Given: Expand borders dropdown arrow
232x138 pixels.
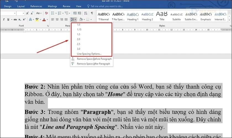Looking at the screenshot, I should tap(91, 20).
